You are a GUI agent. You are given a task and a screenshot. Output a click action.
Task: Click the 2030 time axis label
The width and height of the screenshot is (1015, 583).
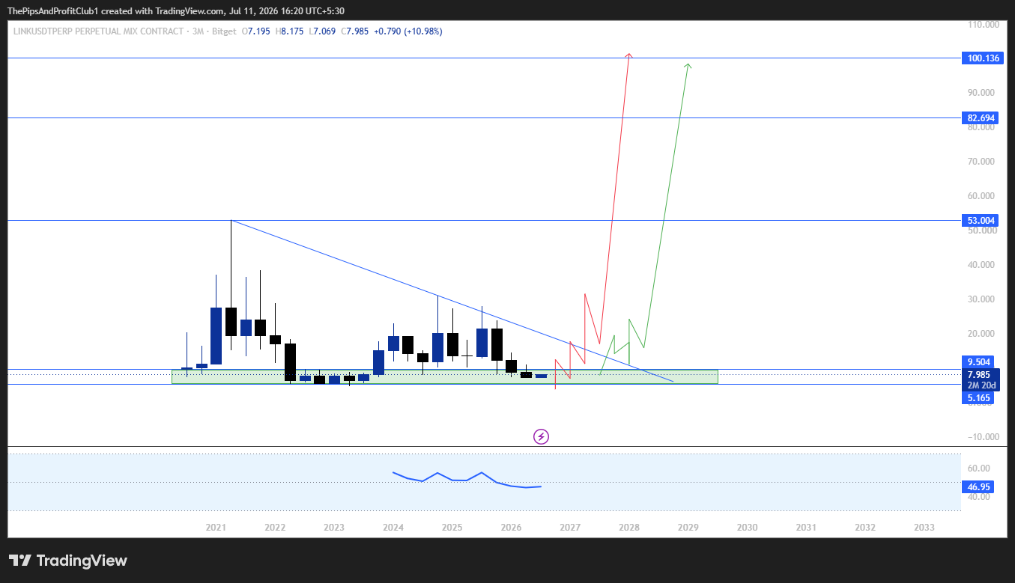tap(747, 528)
